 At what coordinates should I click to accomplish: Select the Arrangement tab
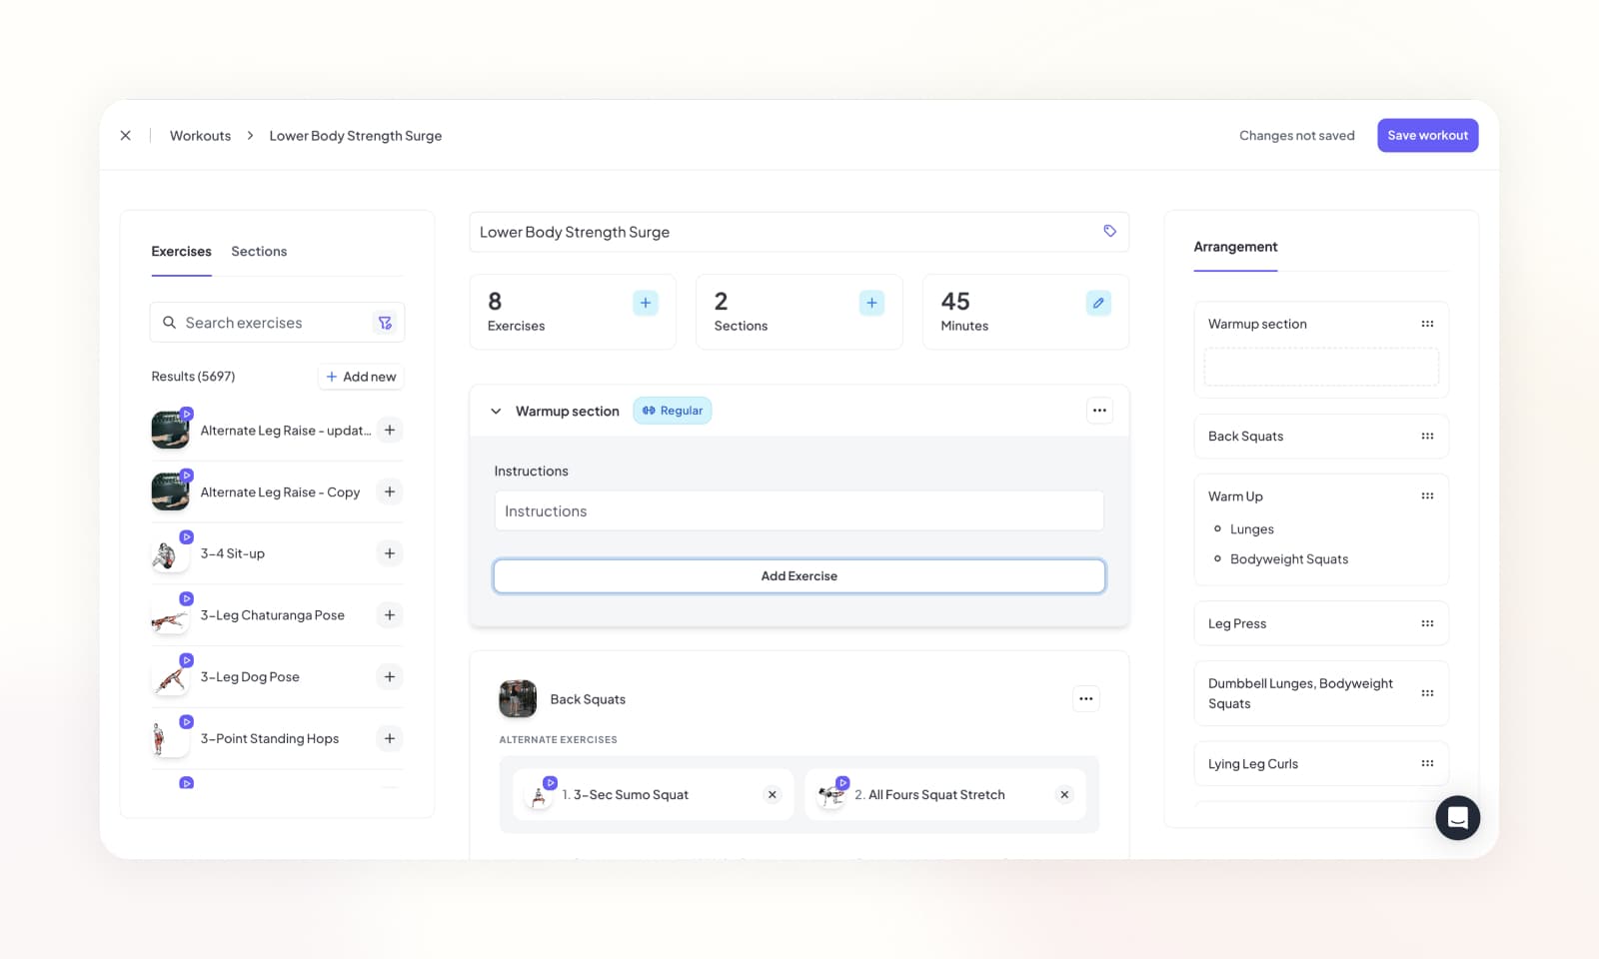[1235, 247]
